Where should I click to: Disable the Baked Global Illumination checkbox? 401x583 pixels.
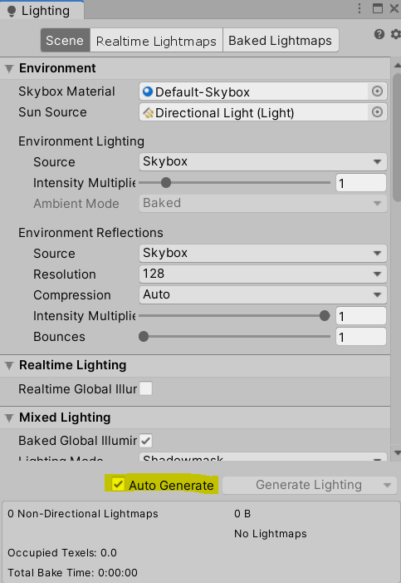pyautogui.click(x=145, y=441)
